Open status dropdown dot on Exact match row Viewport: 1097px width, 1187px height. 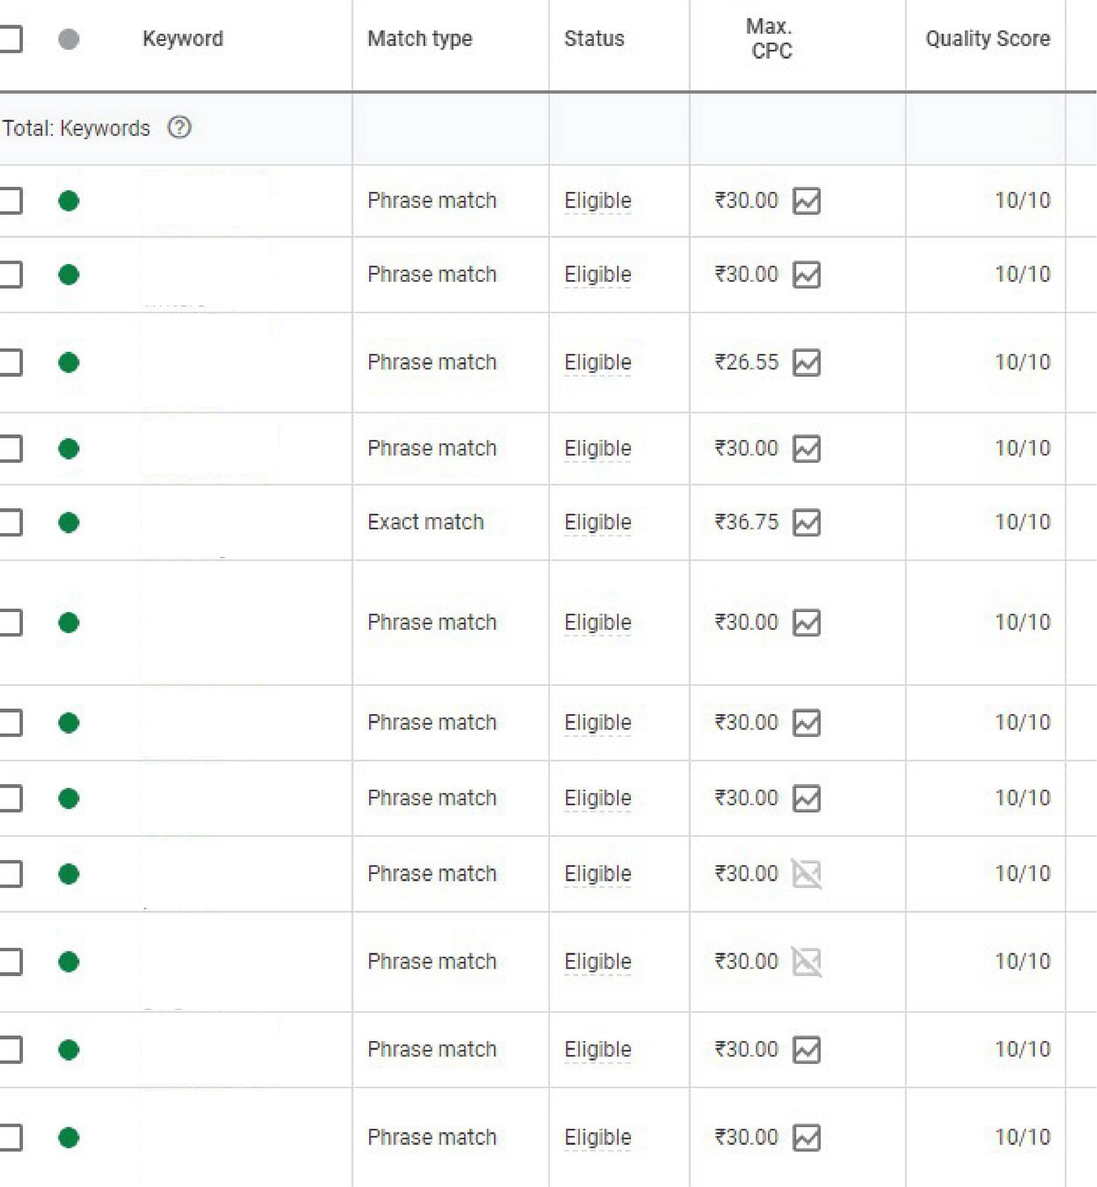(69, 522)
